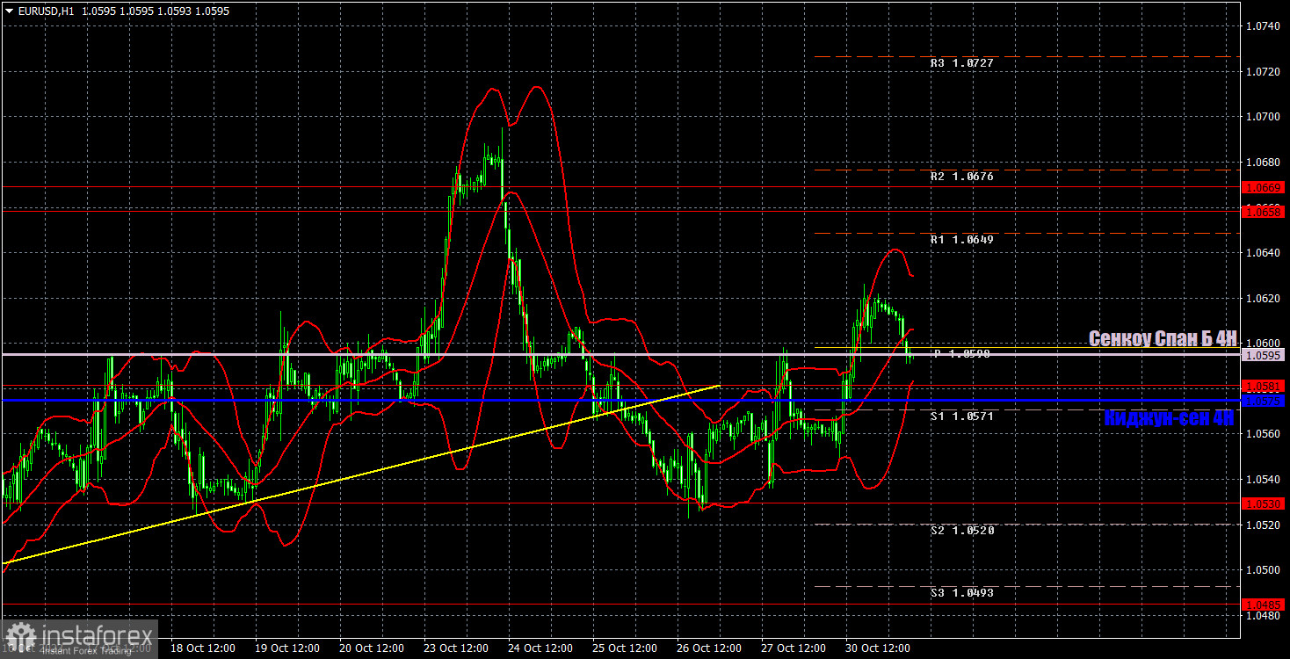Click the EURUSD,H1 chart title text

coord(44,11)
